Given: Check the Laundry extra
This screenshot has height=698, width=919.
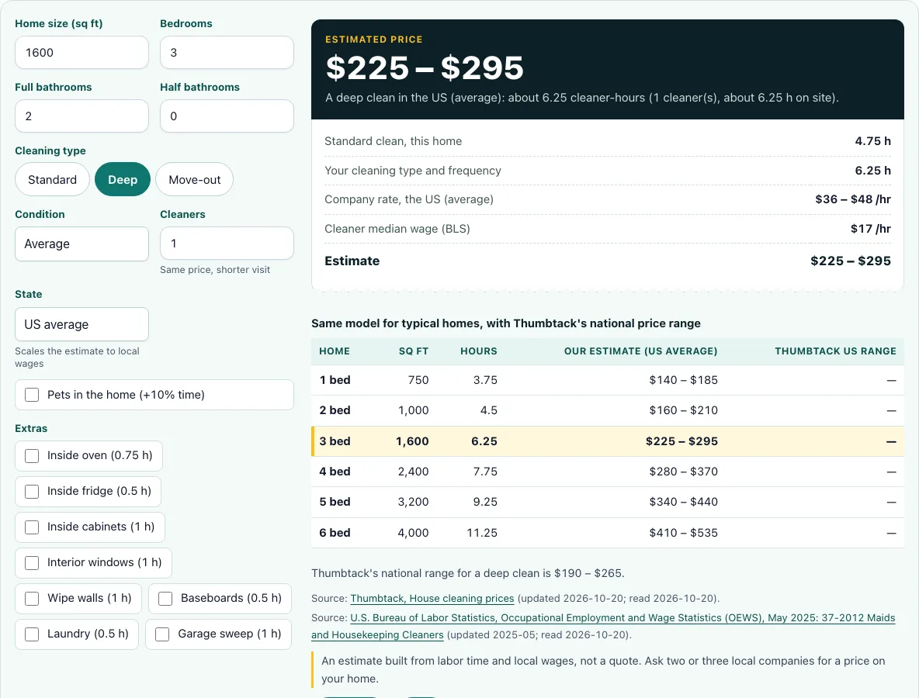Looking at the screenshot, I should [32, 634].
